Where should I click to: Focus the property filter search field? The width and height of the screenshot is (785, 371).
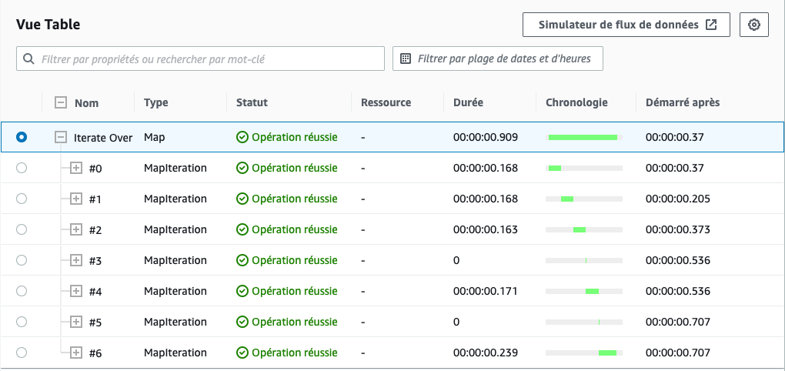[200, 58]
